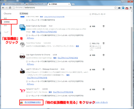Enable Trend Micro Toolbar with 有効にする checkbox

(90, 43)
